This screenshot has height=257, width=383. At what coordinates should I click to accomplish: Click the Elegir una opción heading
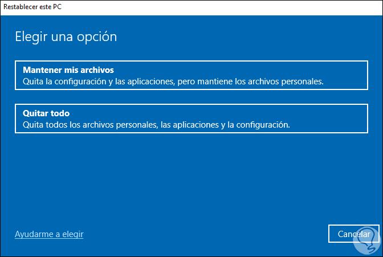65,37
